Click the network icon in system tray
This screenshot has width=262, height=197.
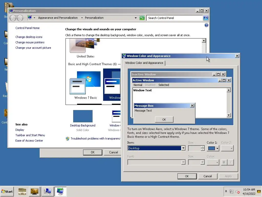(x=231, y=191)
